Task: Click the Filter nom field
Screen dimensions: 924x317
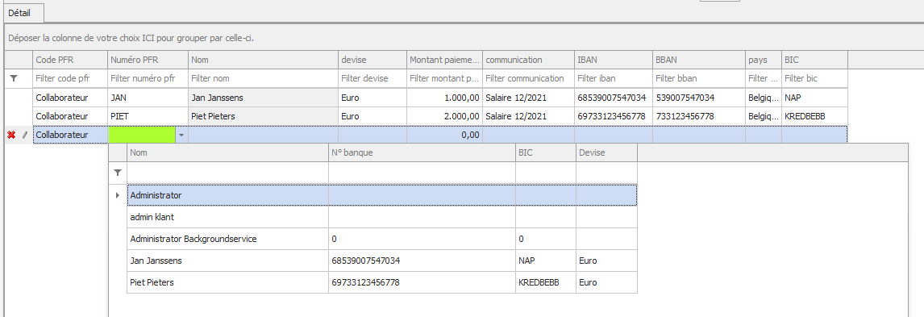Action: click(264, 77)
